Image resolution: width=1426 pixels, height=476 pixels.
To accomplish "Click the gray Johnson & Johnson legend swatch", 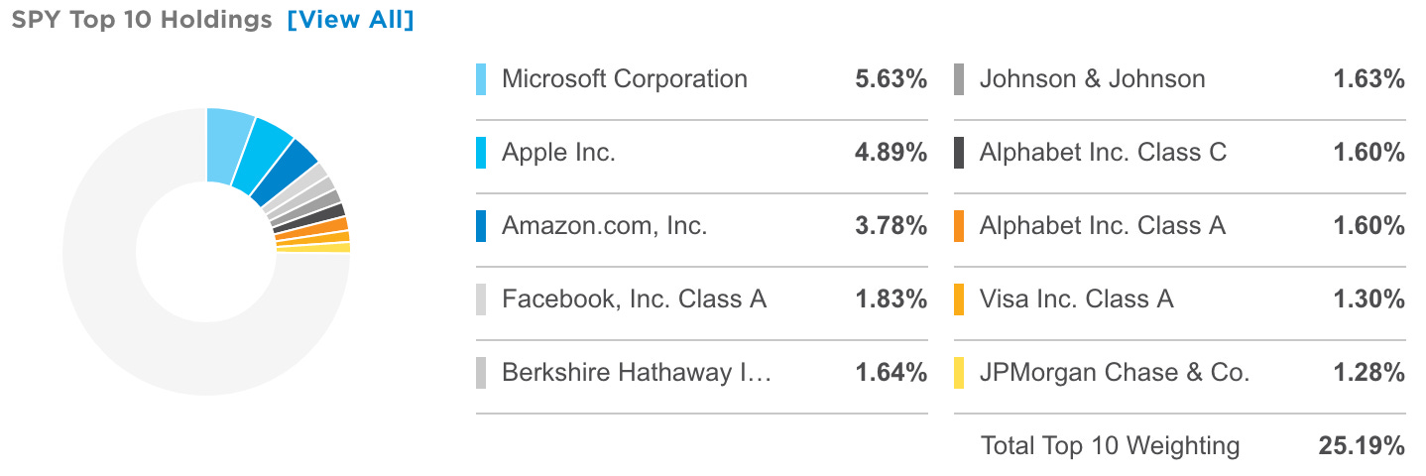I will coord(959,79).
